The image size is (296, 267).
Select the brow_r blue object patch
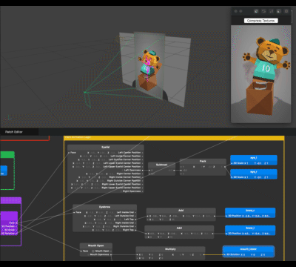coord(250,213)
